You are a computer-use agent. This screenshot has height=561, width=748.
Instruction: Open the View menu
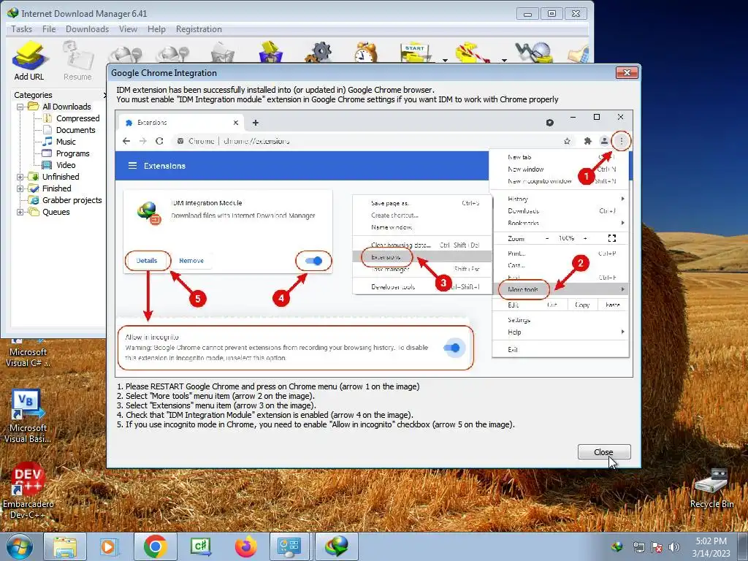[x=128, y=29]
